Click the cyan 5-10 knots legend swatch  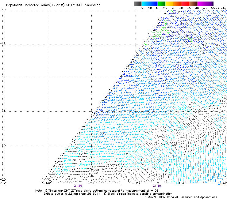tap(145, 4)
